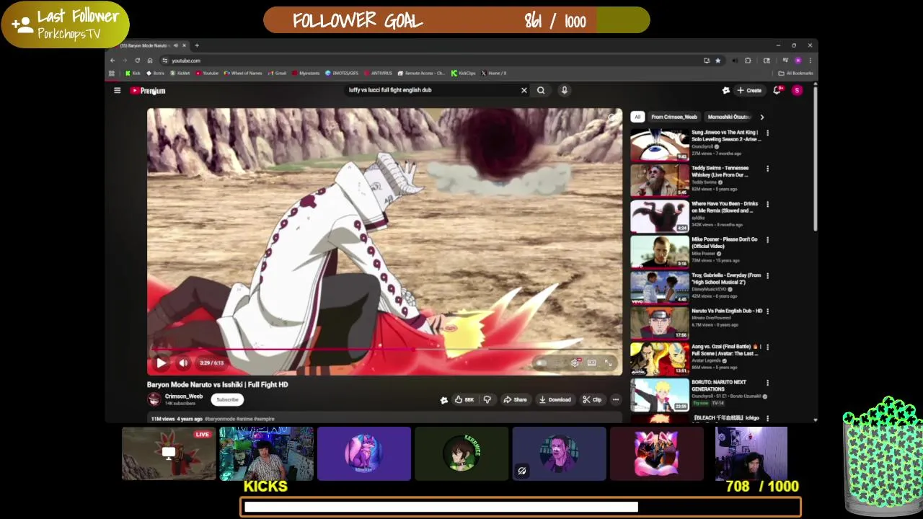
Task: Open options for Naruto Vs Pain video
Action: click(x=767, y=311)
